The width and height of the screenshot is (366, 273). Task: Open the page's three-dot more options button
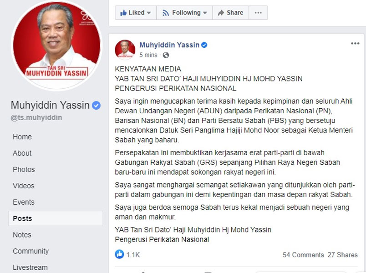(258, 13)
